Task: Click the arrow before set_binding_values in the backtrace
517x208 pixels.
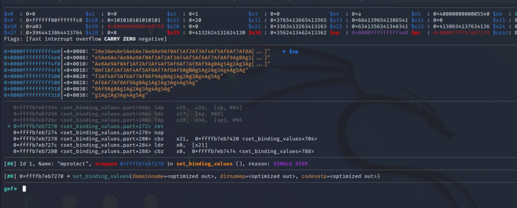Action: pos(68,176)
